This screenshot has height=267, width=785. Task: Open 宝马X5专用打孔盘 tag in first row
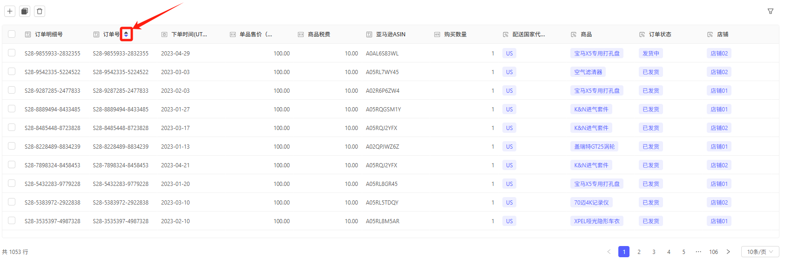tap(597, 53)
